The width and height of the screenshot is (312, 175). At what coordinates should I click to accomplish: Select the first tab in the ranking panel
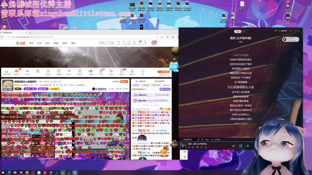pyautogui.click(x=136, y=85)
